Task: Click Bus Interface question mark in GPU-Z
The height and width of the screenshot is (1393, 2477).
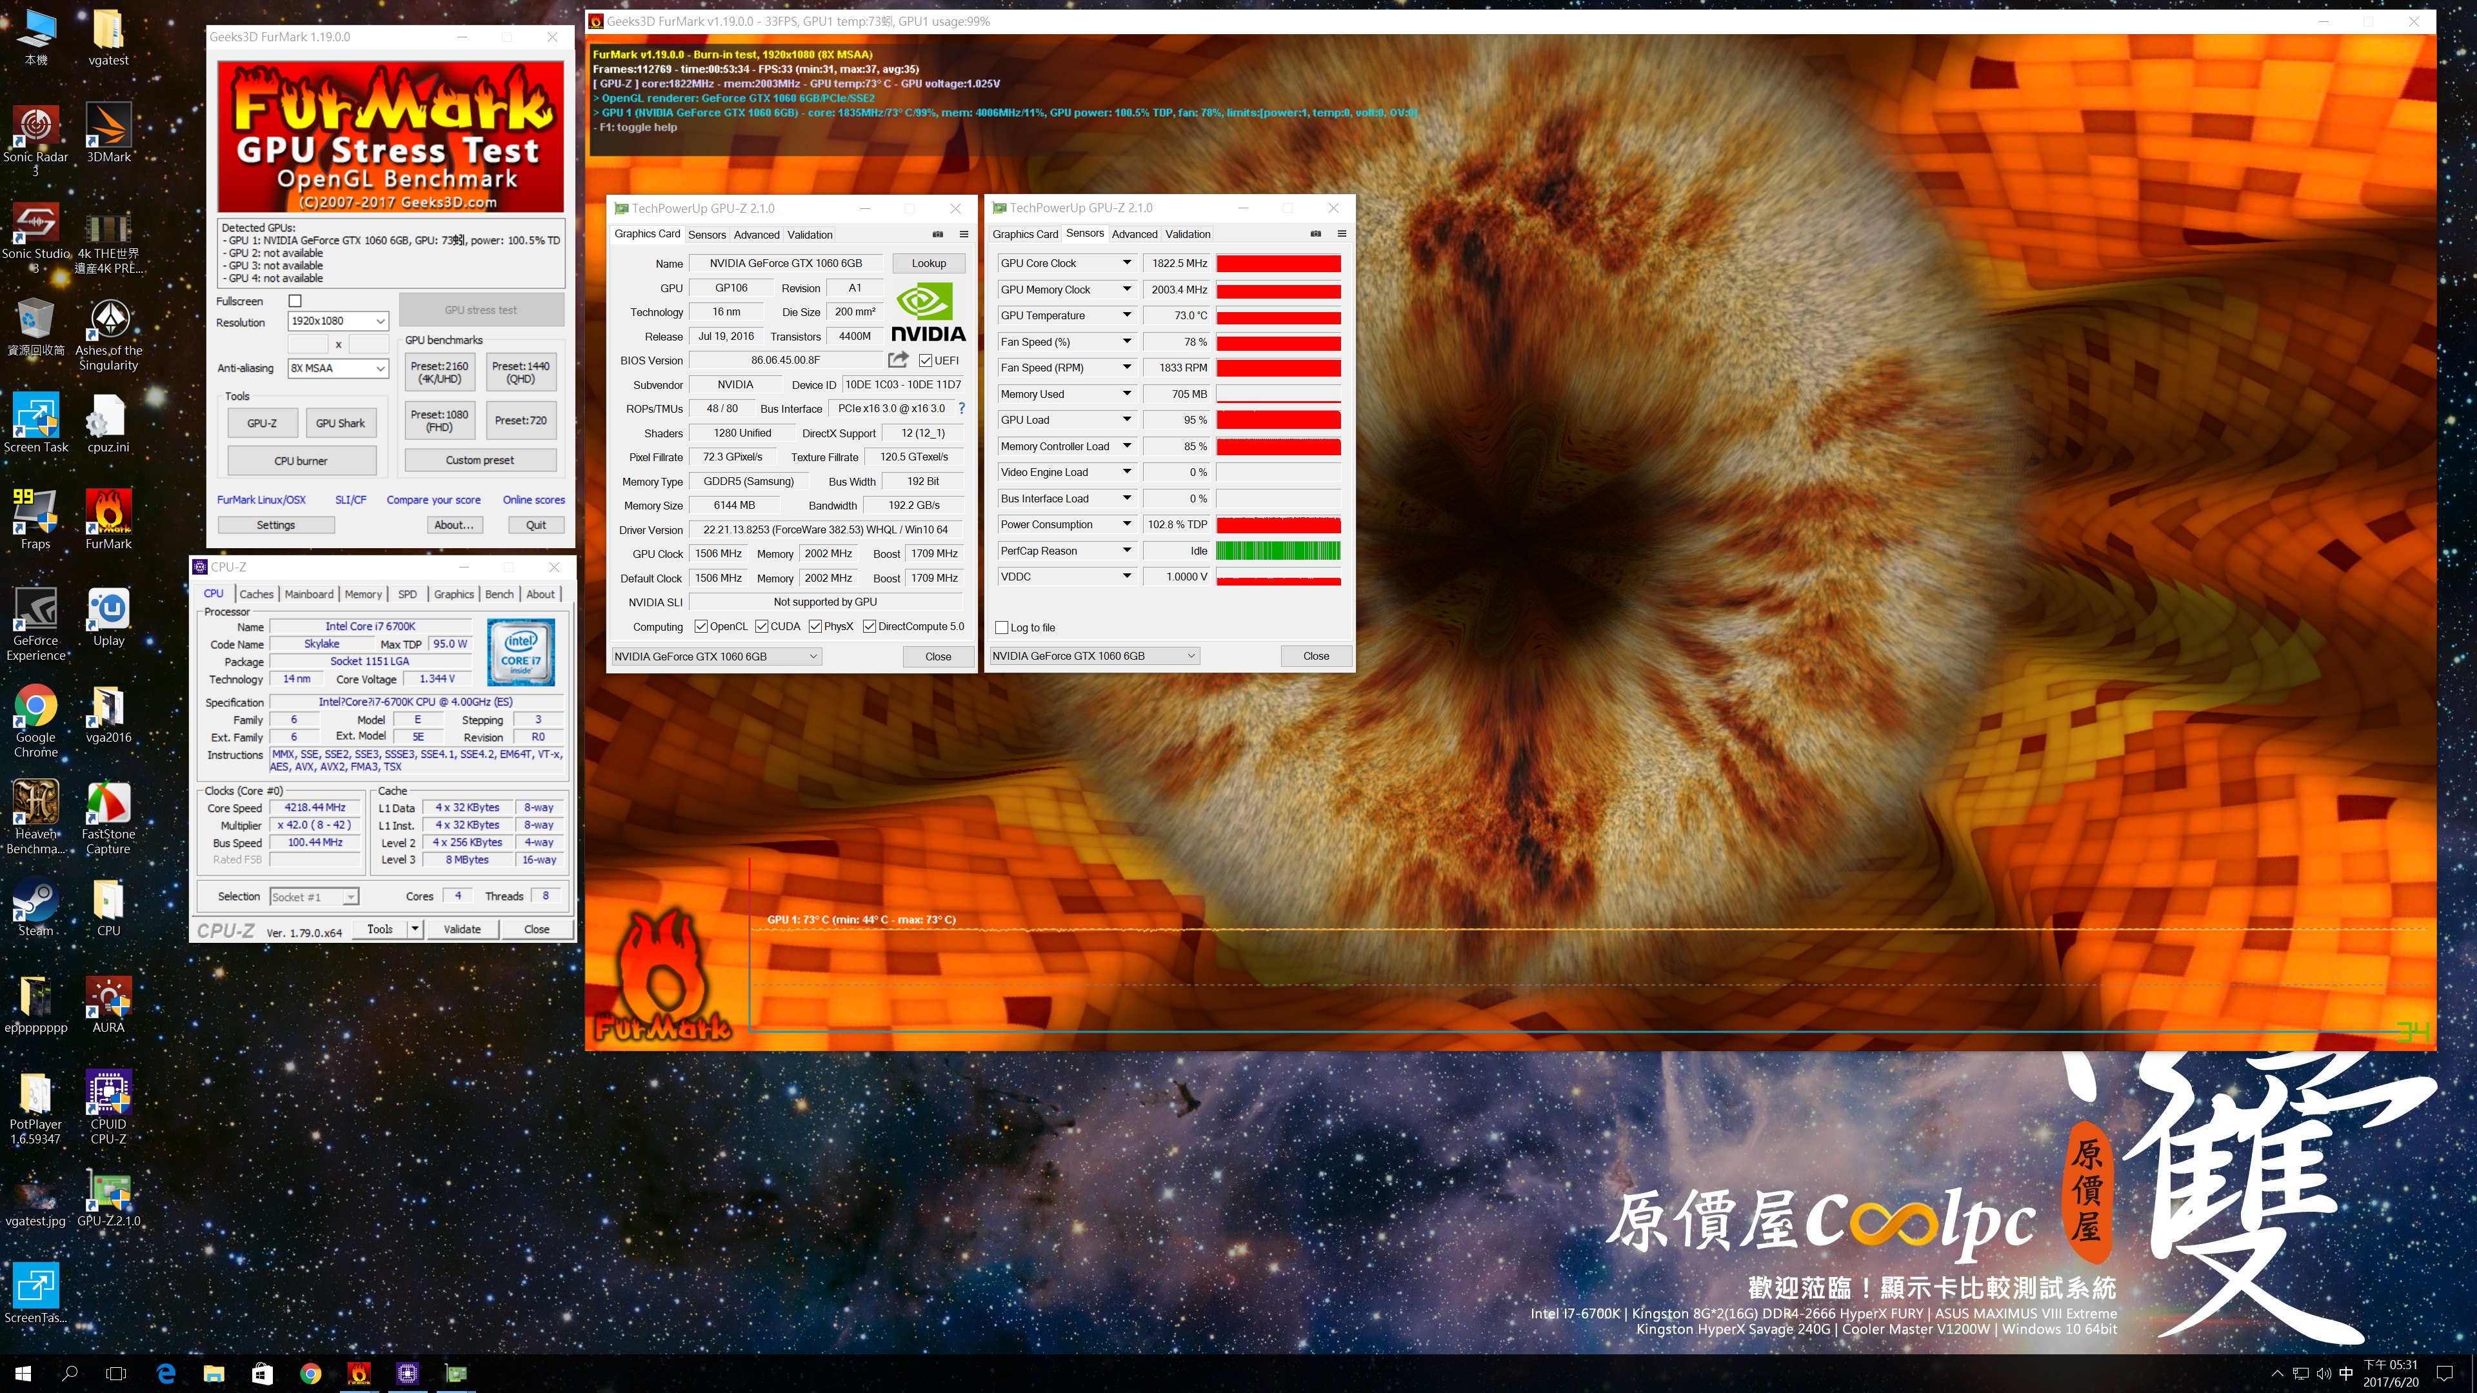Action: (962, 409)
